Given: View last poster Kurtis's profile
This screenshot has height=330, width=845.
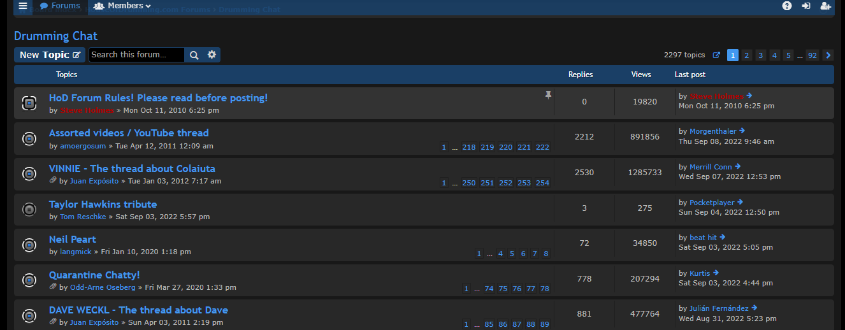Looking at the screenshot, I should pos(700,273).
